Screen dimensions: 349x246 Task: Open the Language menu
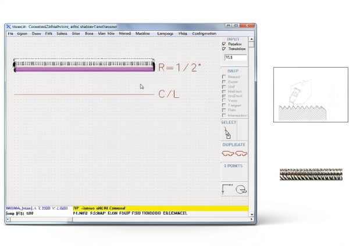click(165, 33)
